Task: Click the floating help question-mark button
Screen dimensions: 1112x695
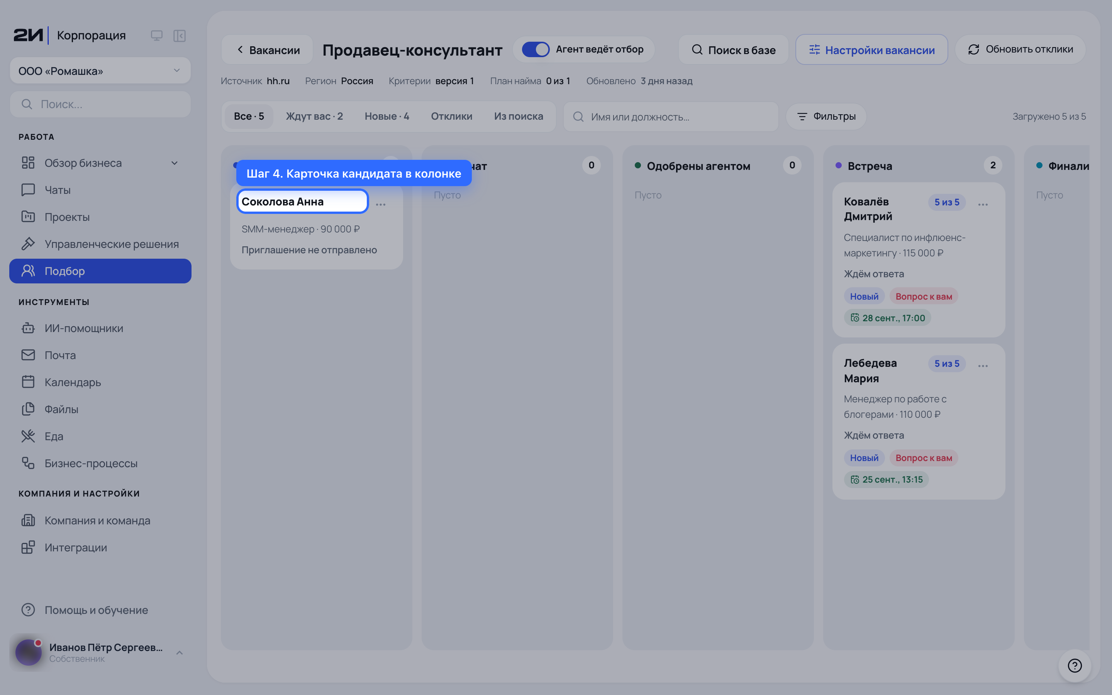Action: coord(1075,665)
